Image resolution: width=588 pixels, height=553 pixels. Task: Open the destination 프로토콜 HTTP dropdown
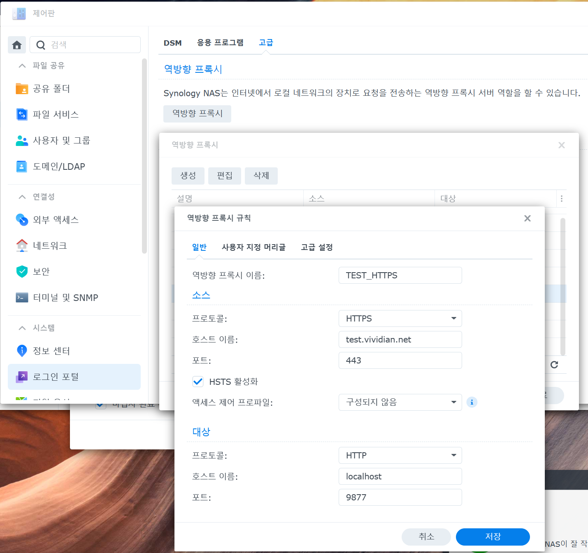pyautogui.click(x=400, y=456)
